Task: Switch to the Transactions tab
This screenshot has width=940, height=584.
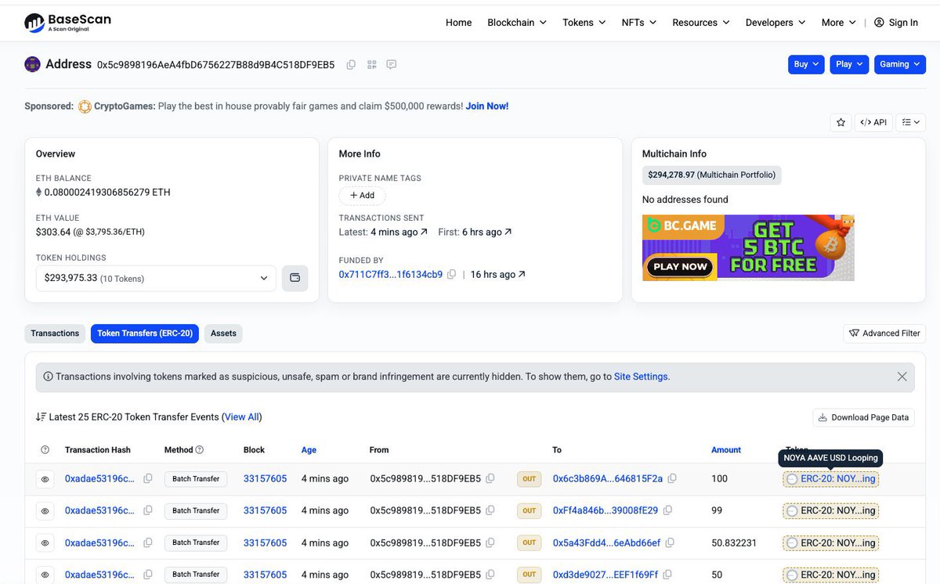Action: pyautogui.click(x=55, y=333)
